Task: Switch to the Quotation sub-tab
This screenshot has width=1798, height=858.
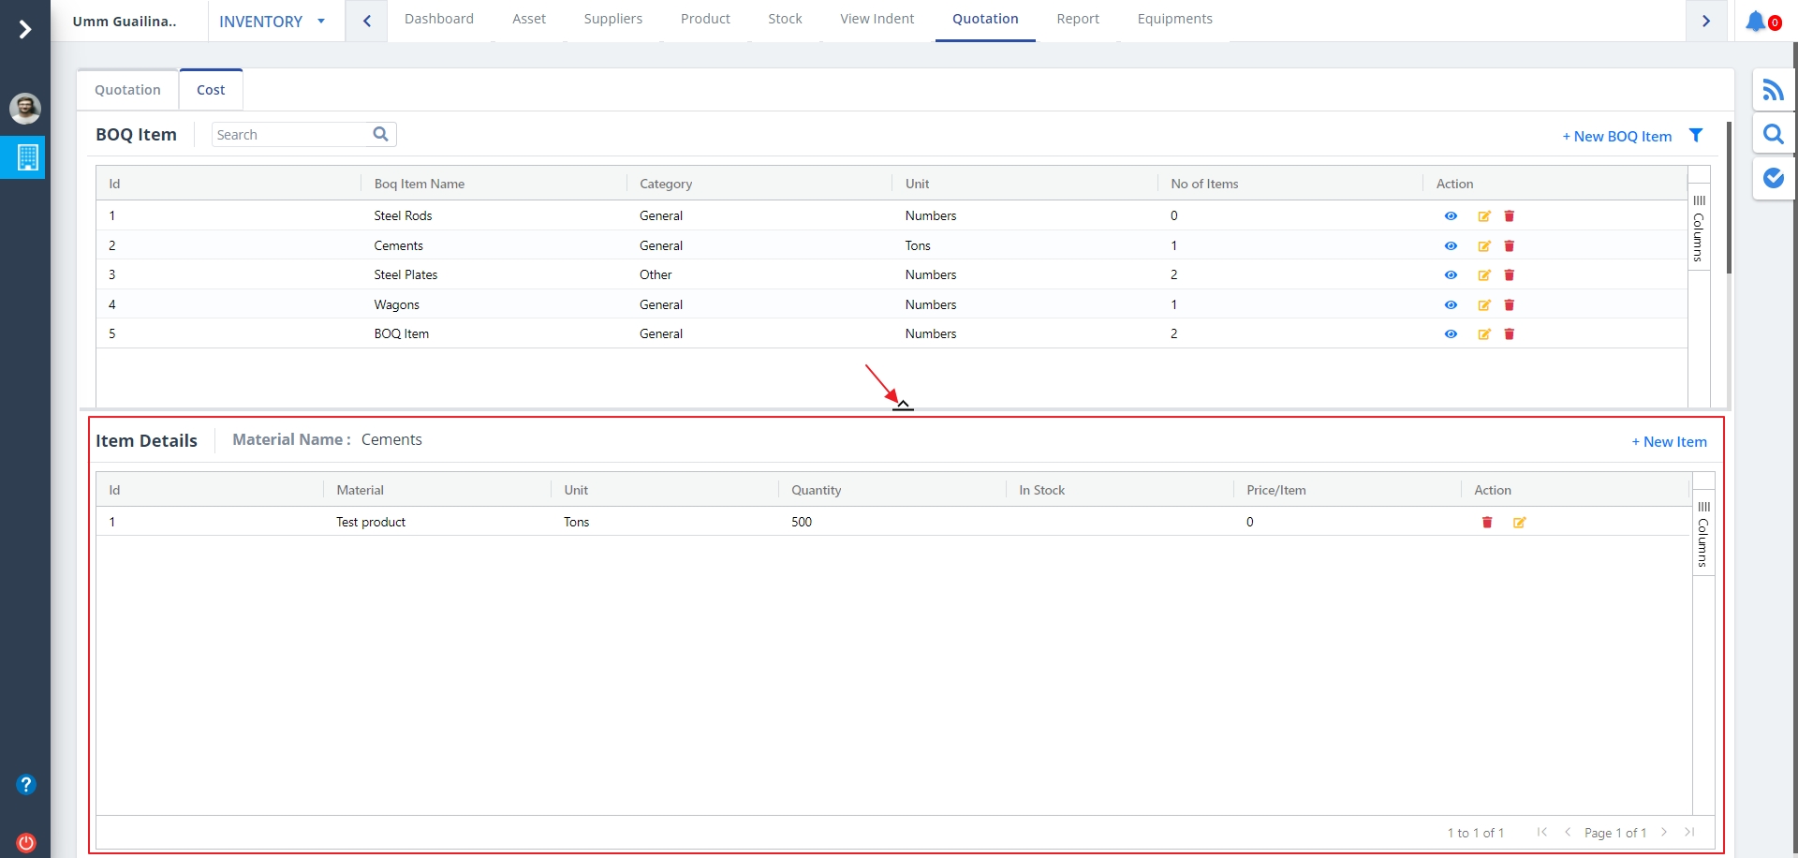Action: 127,90
